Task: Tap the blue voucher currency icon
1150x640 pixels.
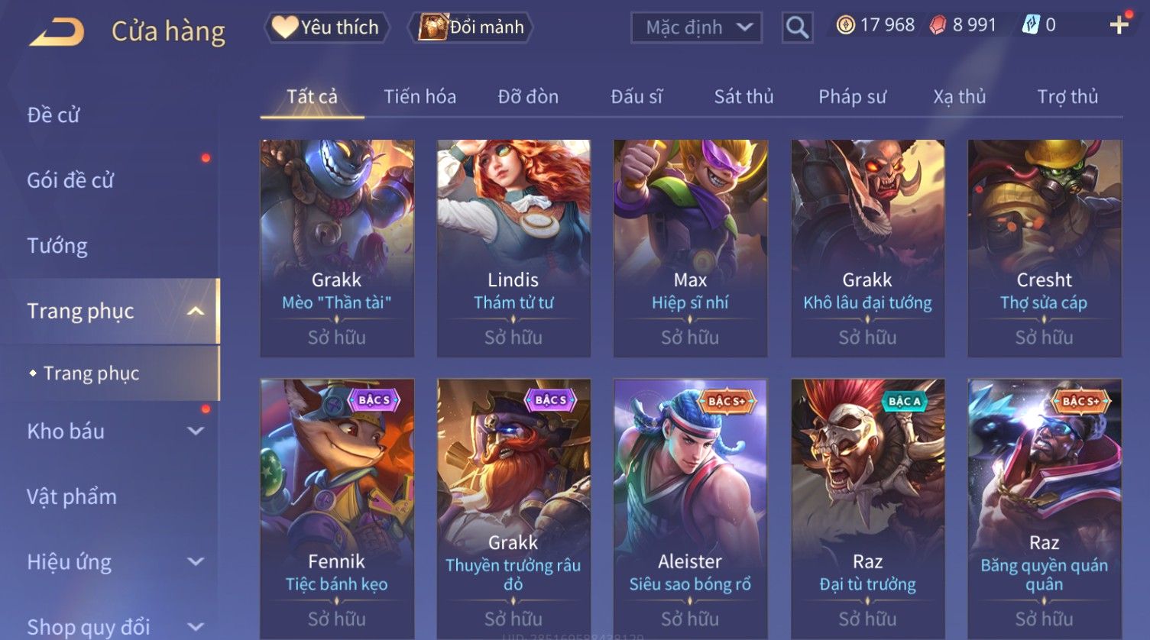Action: (x=1031, y=25)
